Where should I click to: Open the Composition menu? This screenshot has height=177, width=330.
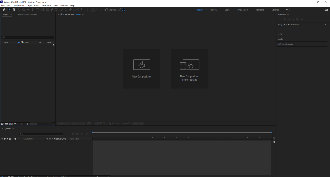coord(18,5)
